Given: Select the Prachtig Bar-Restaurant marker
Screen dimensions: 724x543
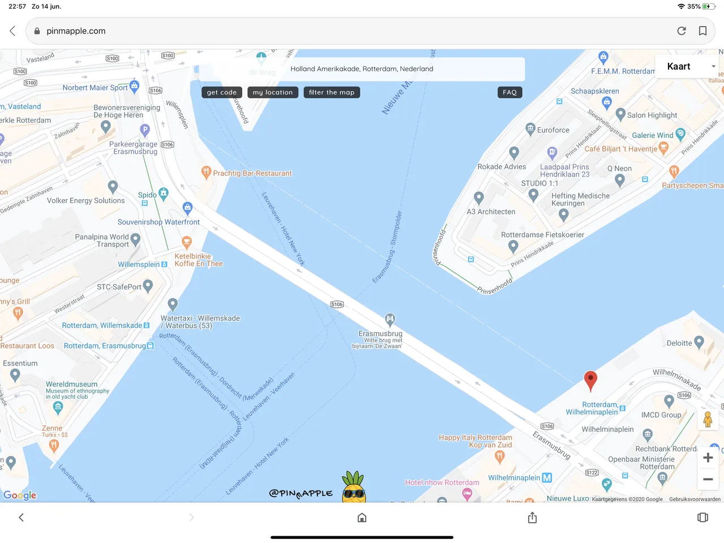Looking at the screenshot, I should click(206, 172).
